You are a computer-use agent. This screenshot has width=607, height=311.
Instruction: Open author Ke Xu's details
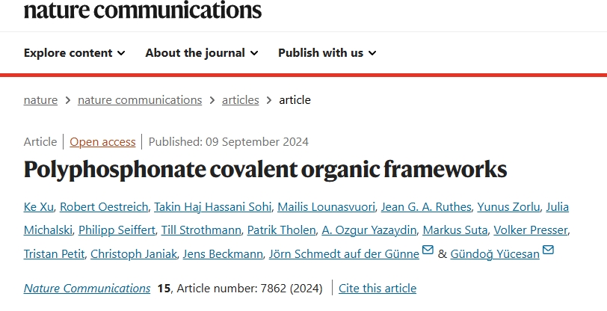tap(39, 207)
